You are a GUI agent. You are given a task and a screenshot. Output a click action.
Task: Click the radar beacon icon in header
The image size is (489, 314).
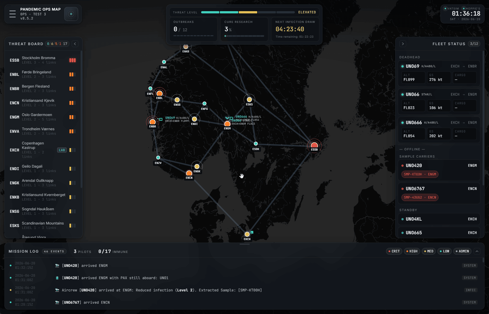71,14
